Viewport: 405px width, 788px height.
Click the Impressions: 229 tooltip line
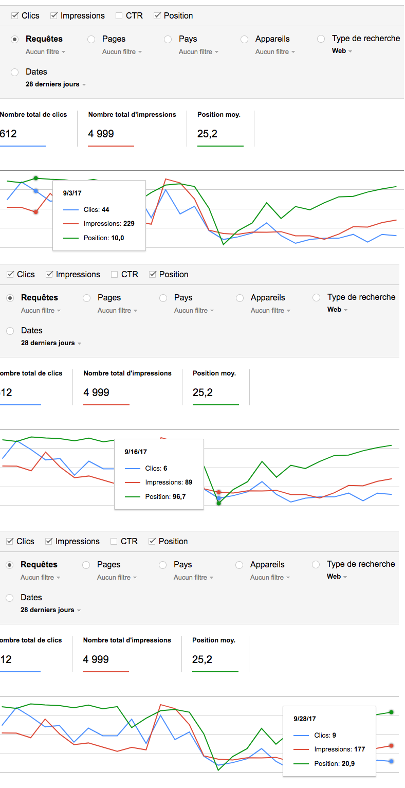[99, 224]
